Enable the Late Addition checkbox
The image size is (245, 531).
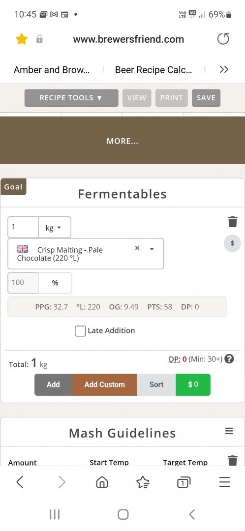coord(80,331)
